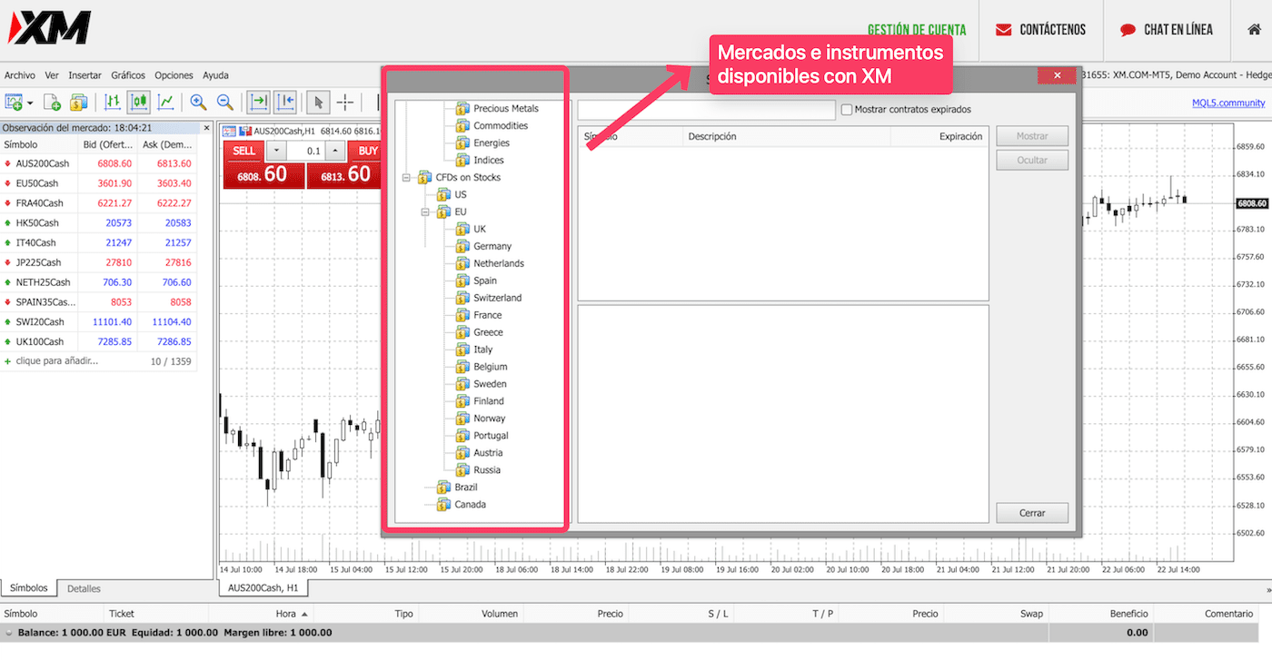Toggle auto-scroll to latest bar
Viewport: 1272px width, 660px height.
click(x=259, y=102)
